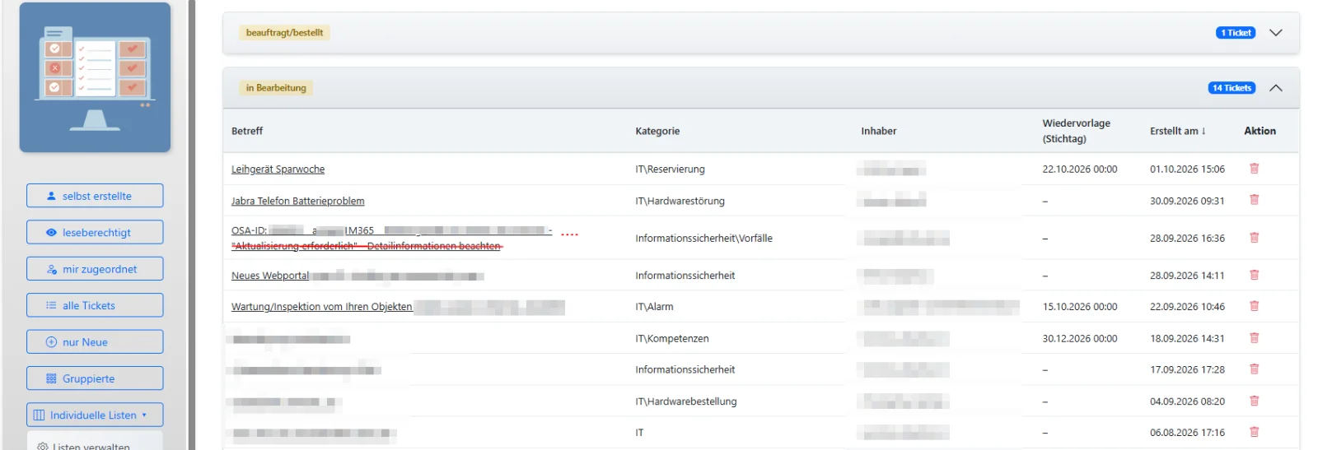The width and height of the screenshot is (1318, 450).
Task: Click creation date 01.10.2026 15:06
Action: (x=1187, y=169)
